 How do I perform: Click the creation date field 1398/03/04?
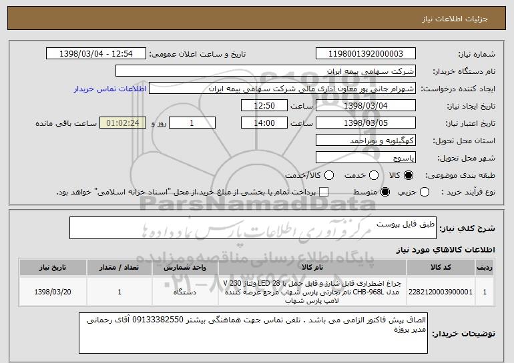366,106
